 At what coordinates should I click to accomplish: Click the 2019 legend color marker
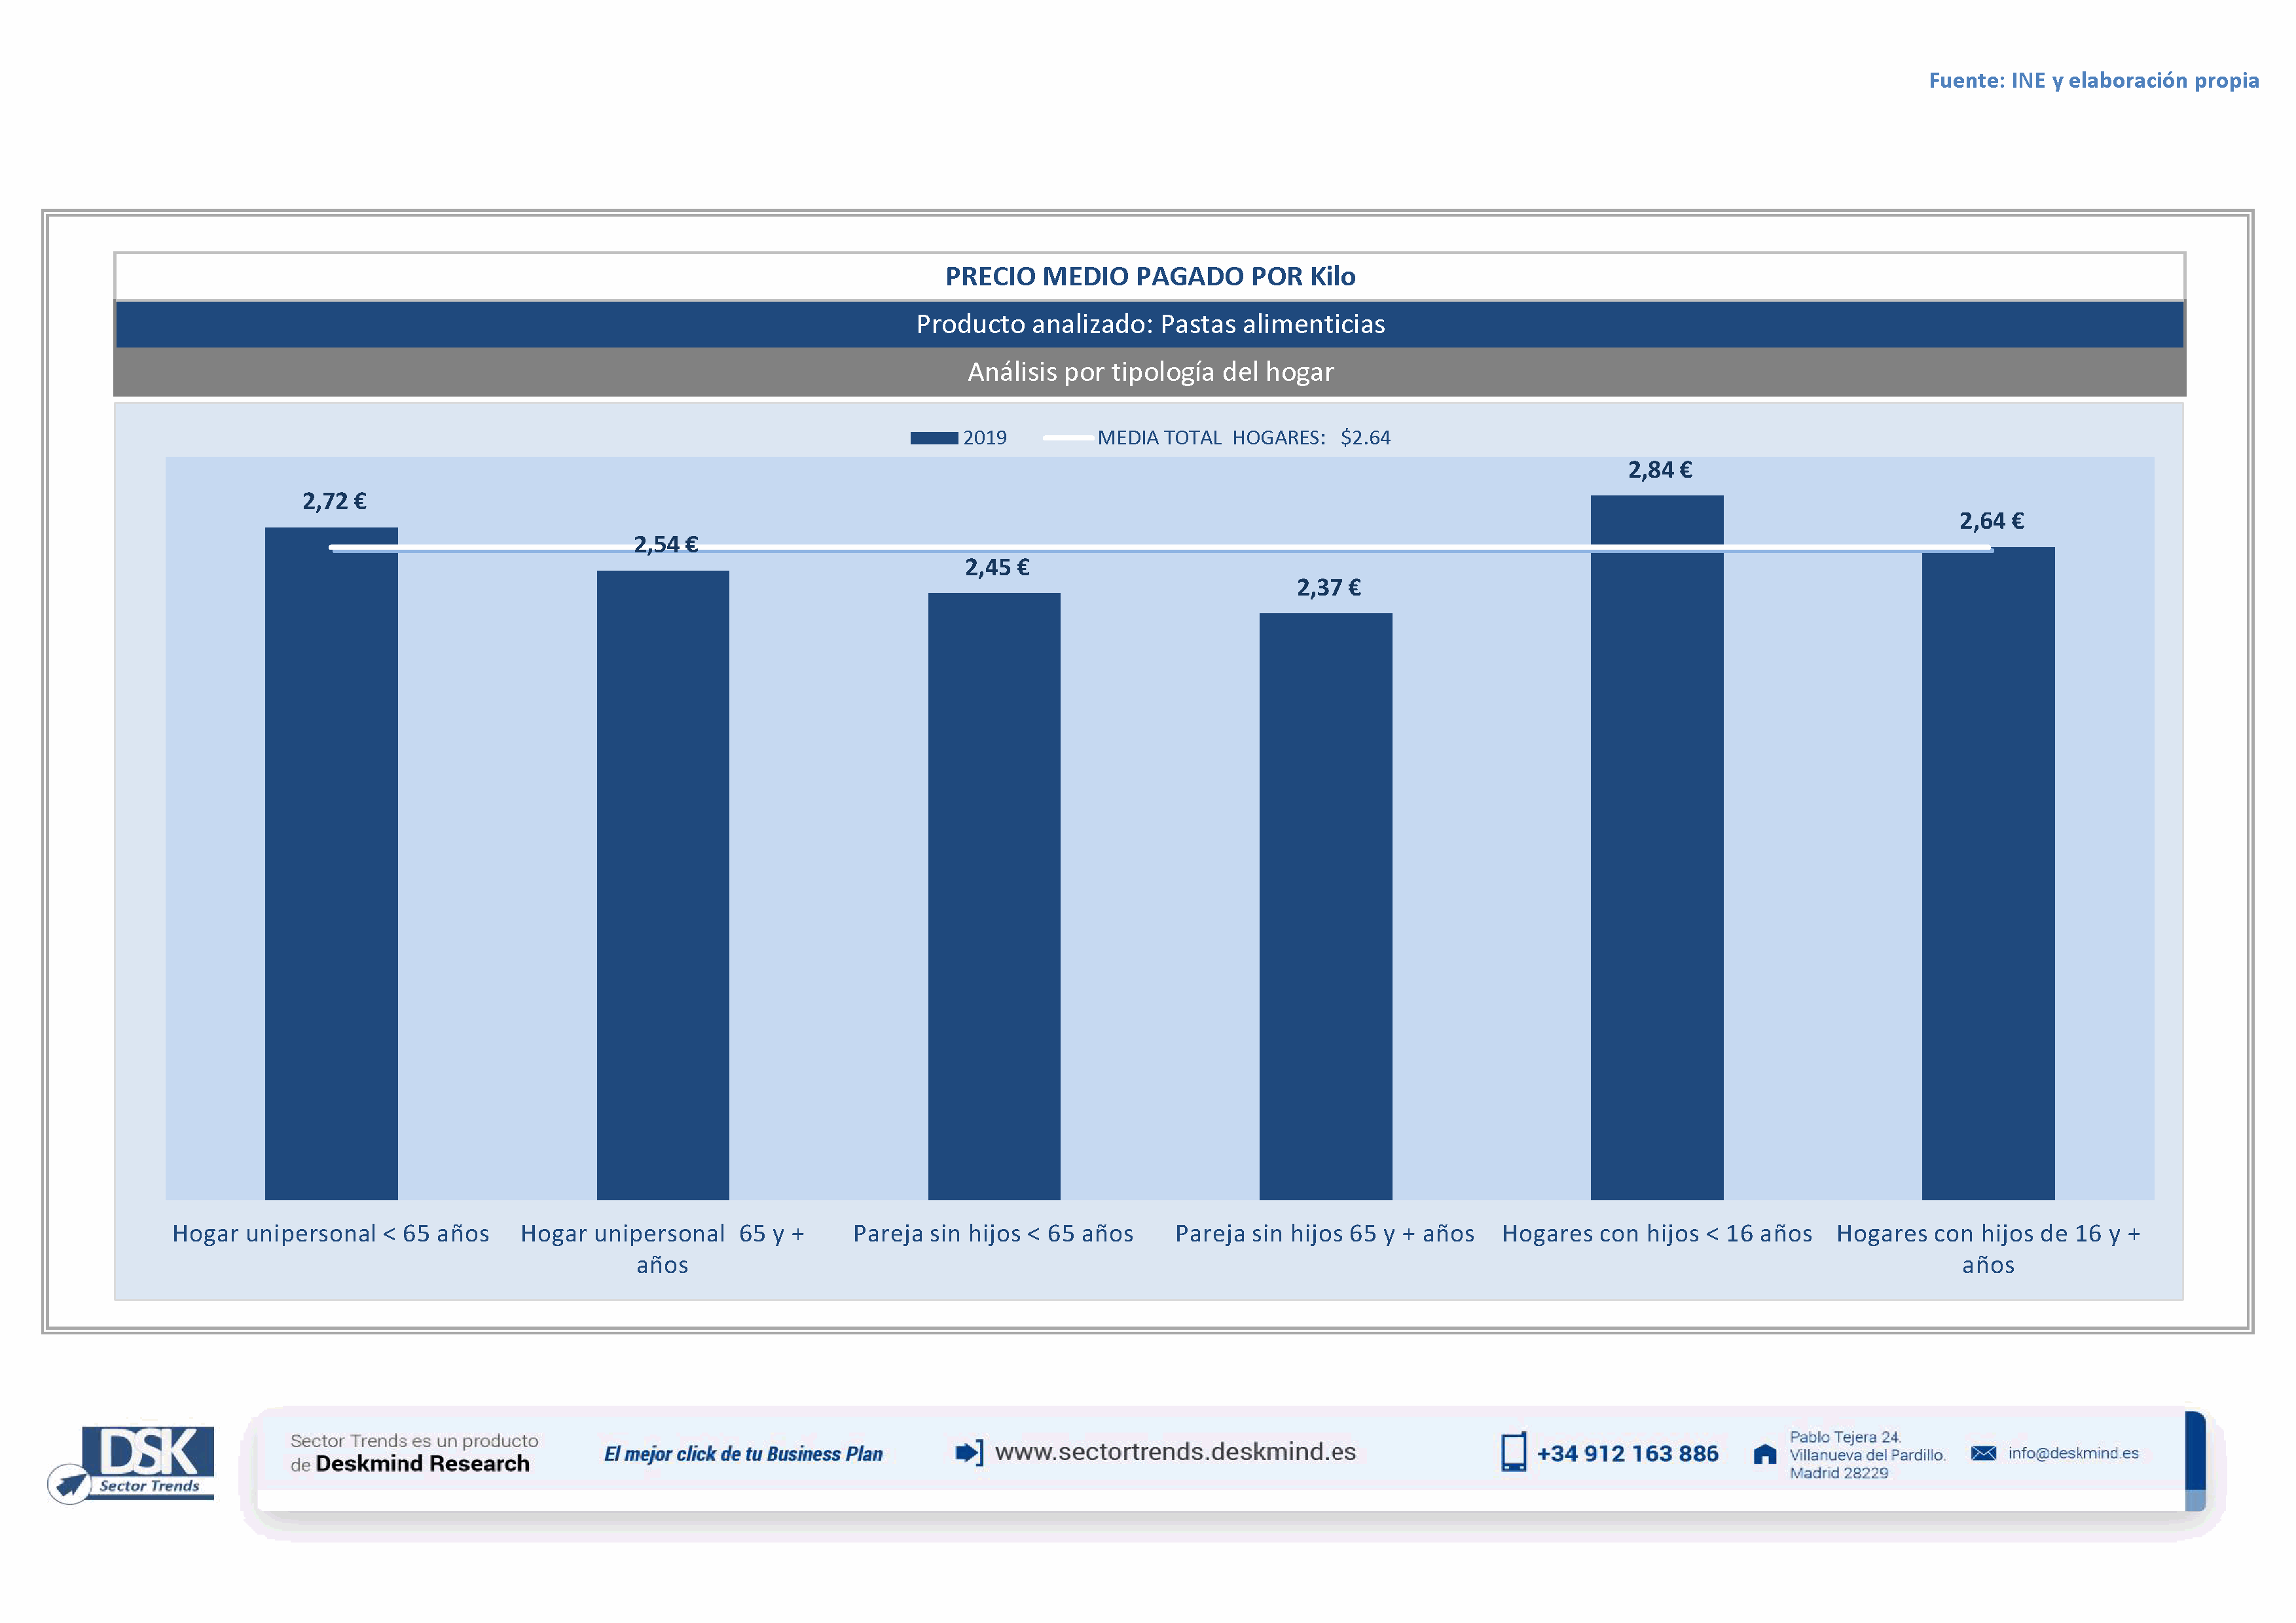[x=933, y=438]
